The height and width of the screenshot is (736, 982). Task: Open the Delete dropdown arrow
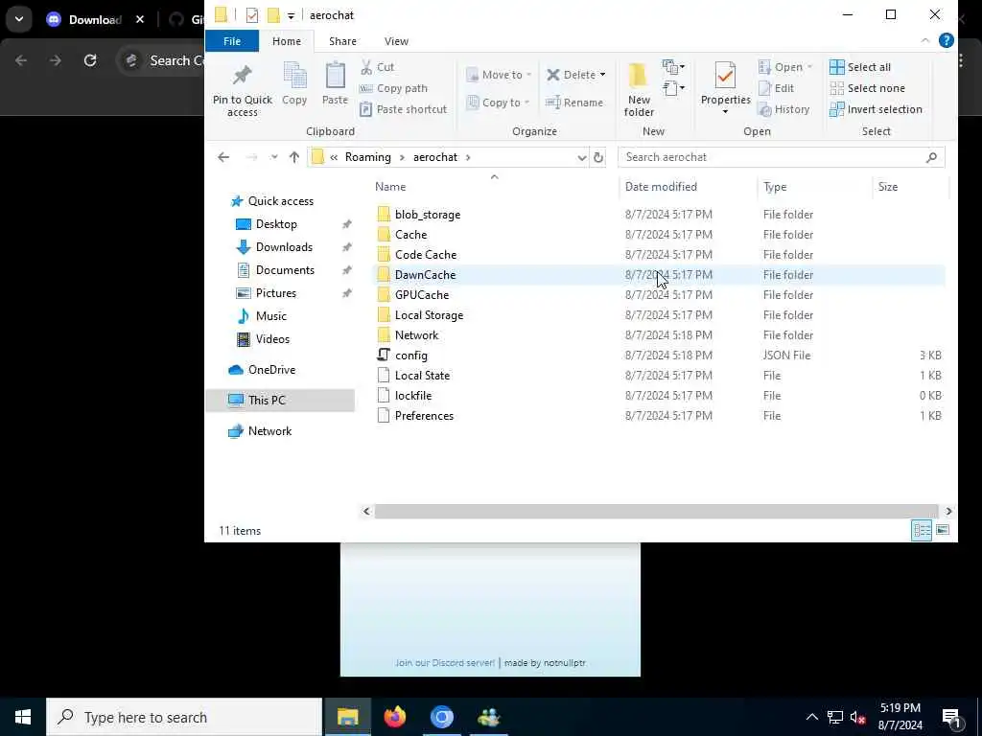coord(602,75)
